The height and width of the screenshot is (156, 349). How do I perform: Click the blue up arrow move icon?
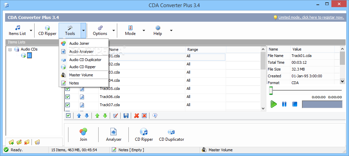(79, 115)
